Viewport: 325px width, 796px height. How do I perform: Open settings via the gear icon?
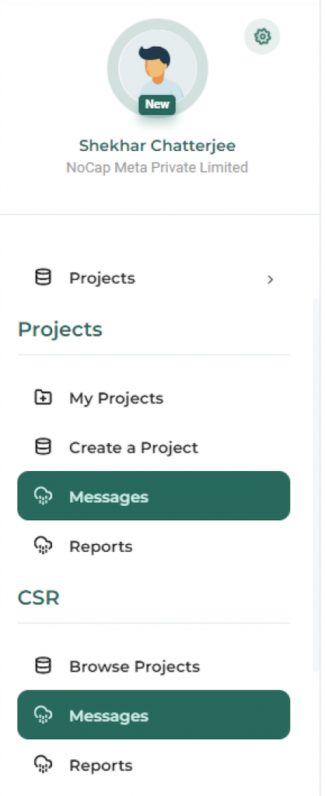coord(262,36)
